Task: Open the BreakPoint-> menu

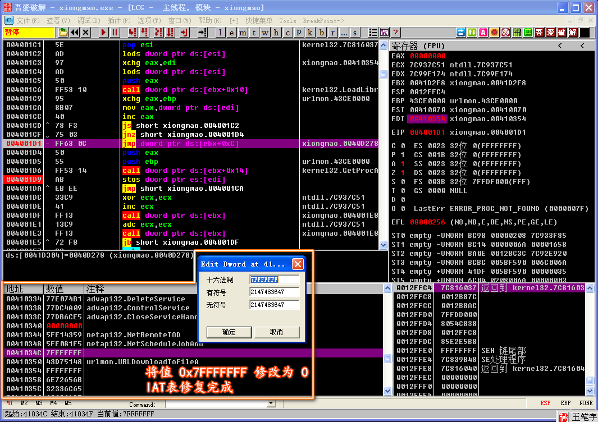Action: pyautogui.click(x=323, y=21)
